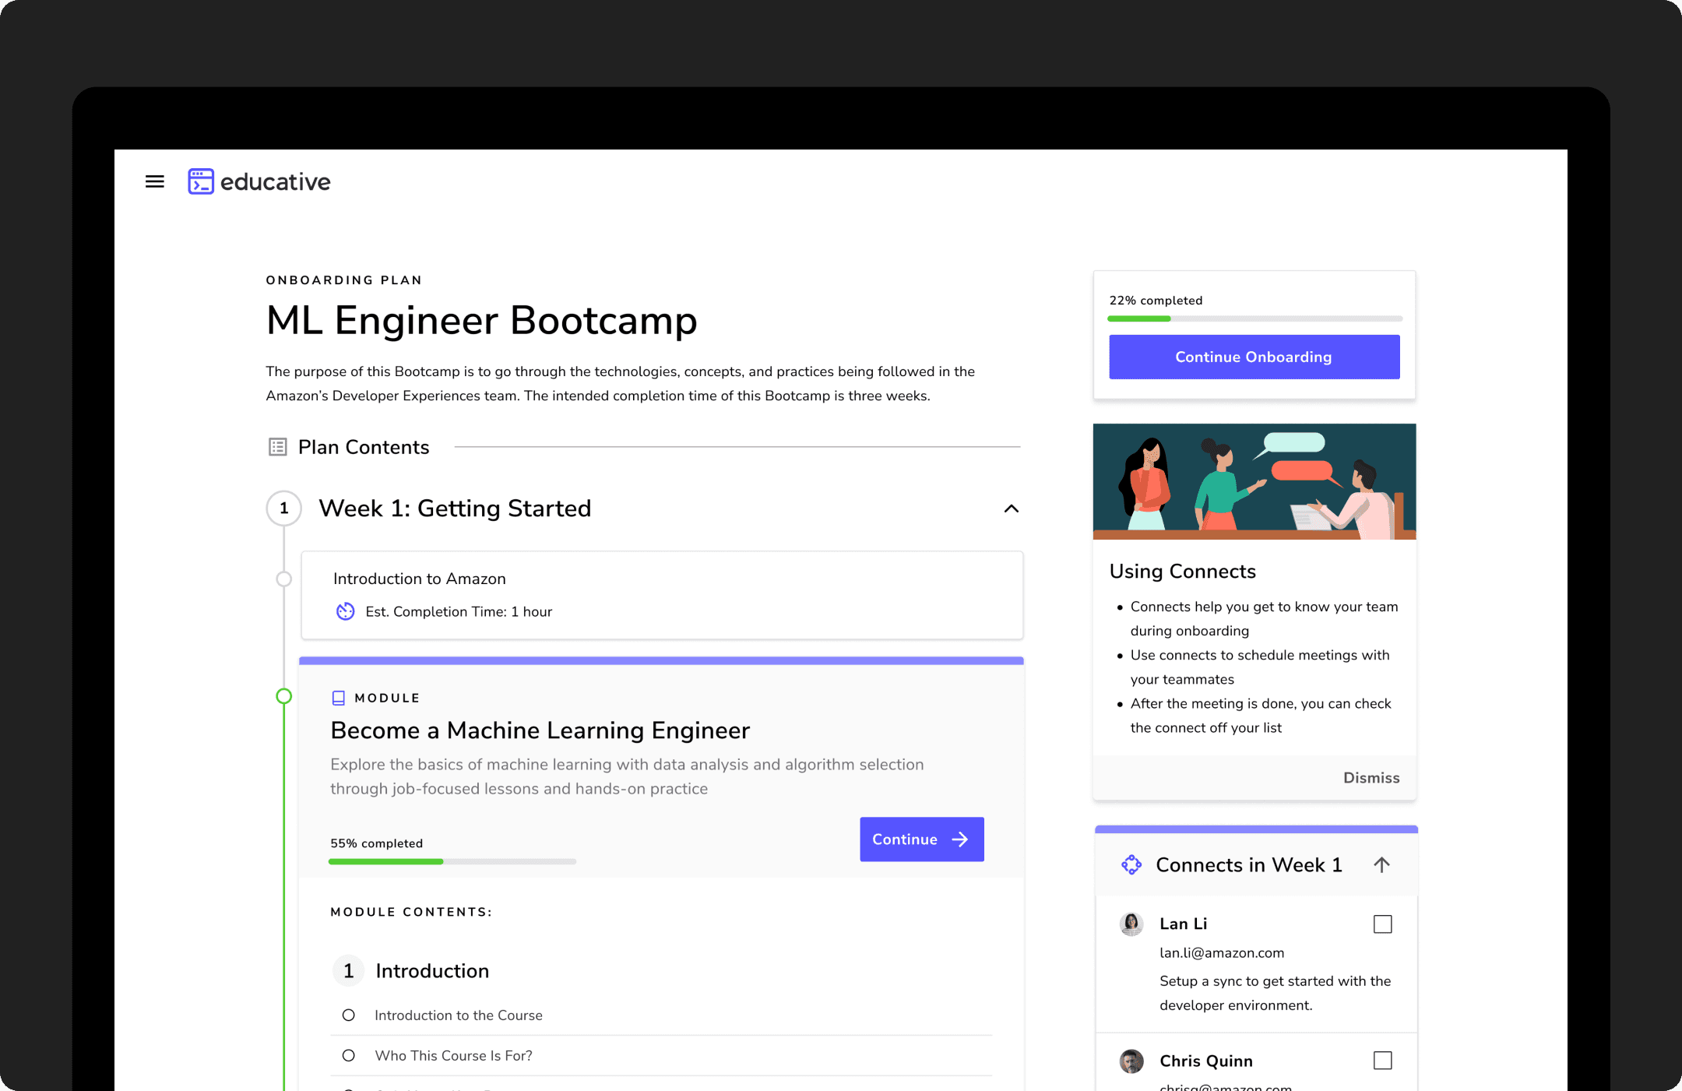Click the completion time clock icon
Screen dimensions: 1682x1091
pyautogui.click(x=345, y=611)
